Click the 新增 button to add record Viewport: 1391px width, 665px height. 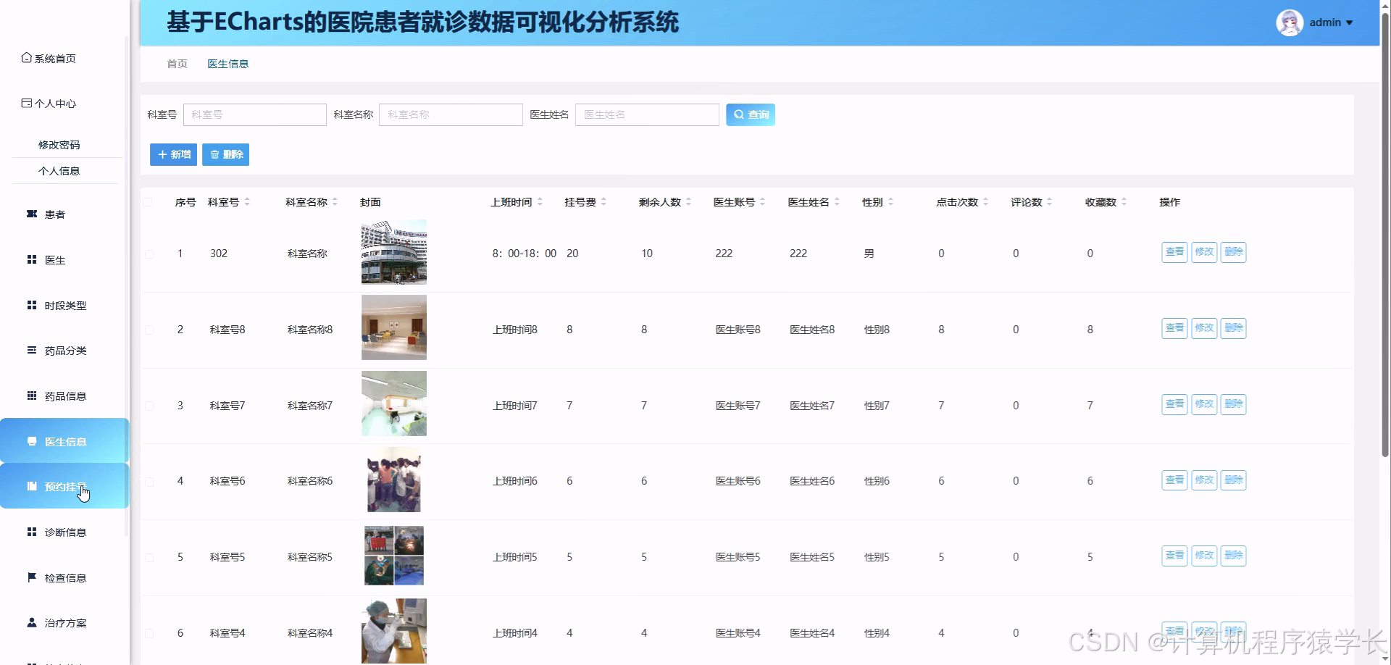click(x=172, y=154)
